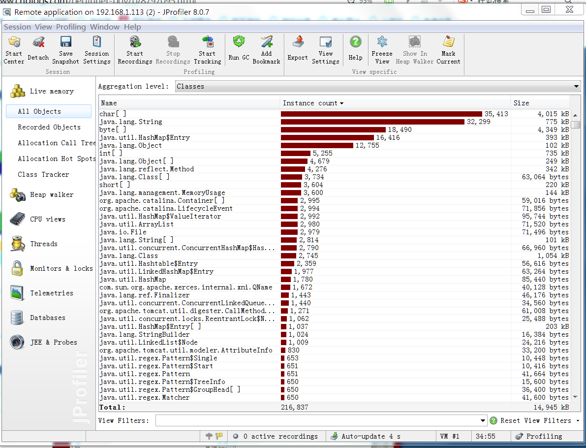The height and width of the screenshot is (448, 586).
Task: Open the Session menu
Action: click(x=17, y=27)
